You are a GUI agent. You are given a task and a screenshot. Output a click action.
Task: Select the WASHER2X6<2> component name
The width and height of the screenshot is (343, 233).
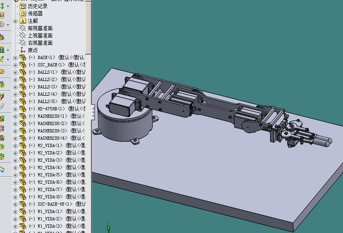tap(53, 123)
